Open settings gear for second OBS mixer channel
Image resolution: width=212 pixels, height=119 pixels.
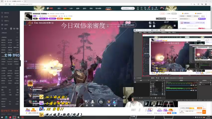tap(196, 90)
